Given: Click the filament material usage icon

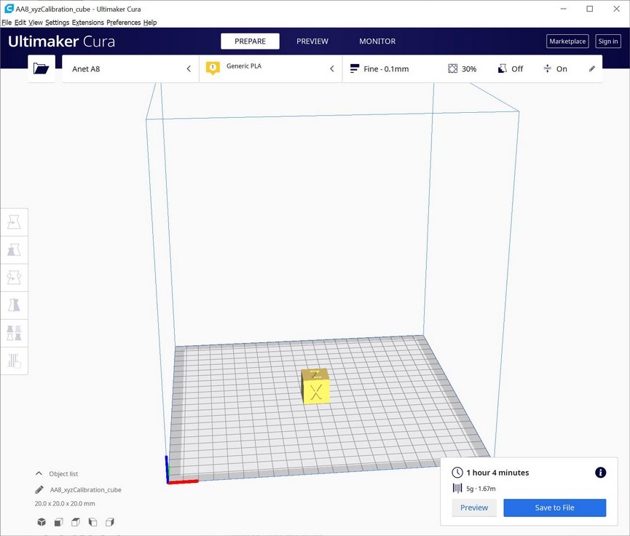Looking at the screenshot, I should coord(457,488).
